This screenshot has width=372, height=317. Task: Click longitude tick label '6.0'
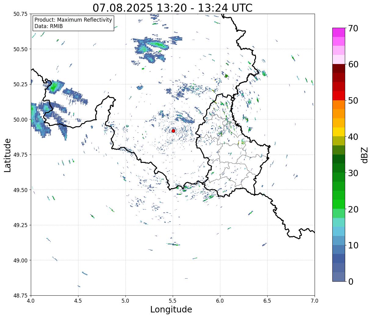pyautogui.click(x=220, y=301)
